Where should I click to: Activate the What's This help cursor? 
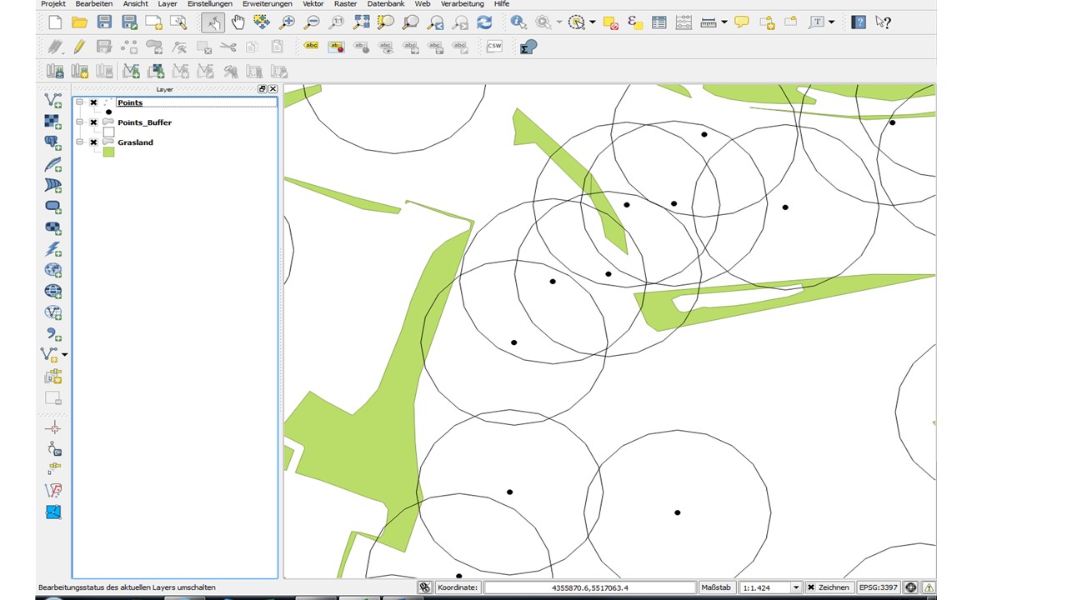(x=884, y=22)
